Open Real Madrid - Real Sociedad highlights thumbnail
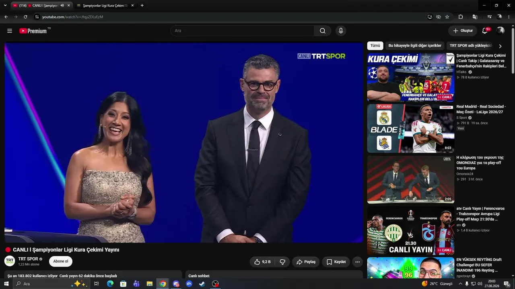The width and height of the screenshot is (515, 289). (411, 128)
